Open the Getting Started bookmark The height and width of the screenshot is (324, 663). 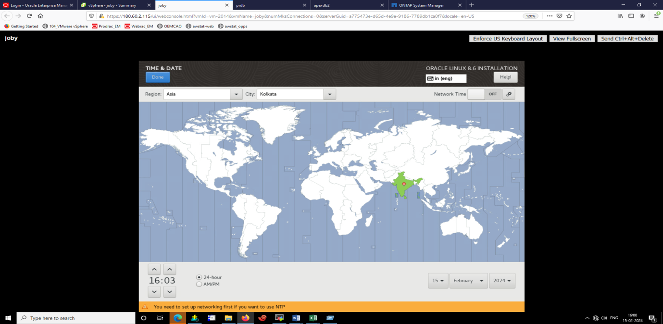21,26
